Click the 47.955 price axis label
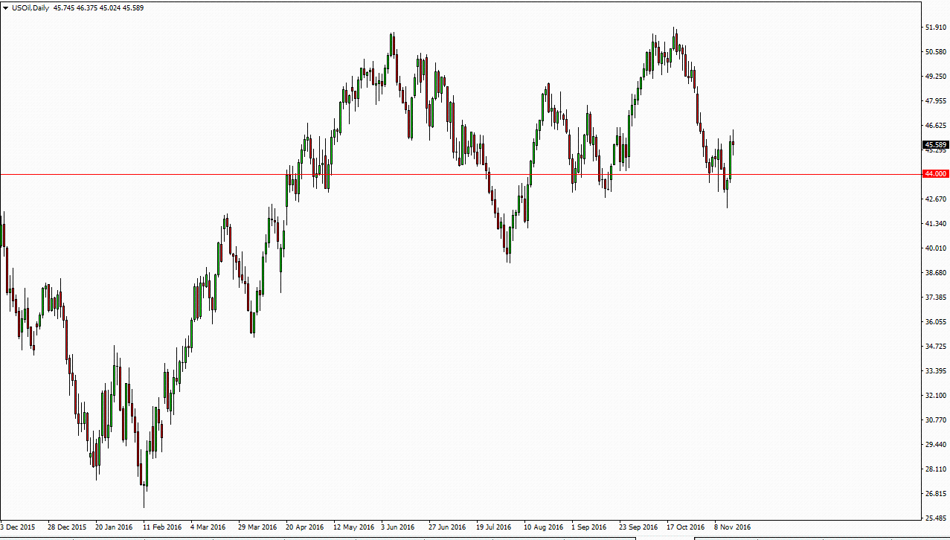 pyautogui.click(x=935, y=101)
